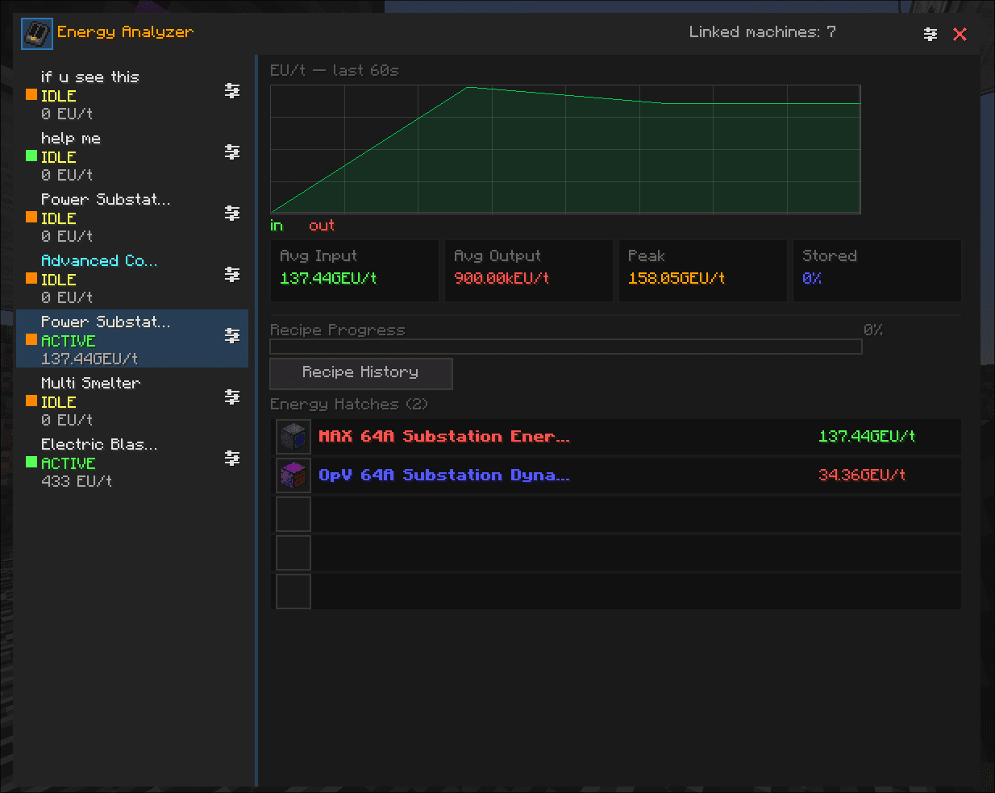The image size is (995, 793).
Task: Click the orange status indicator for Multi Smelter
Action: tap(31, 401)
